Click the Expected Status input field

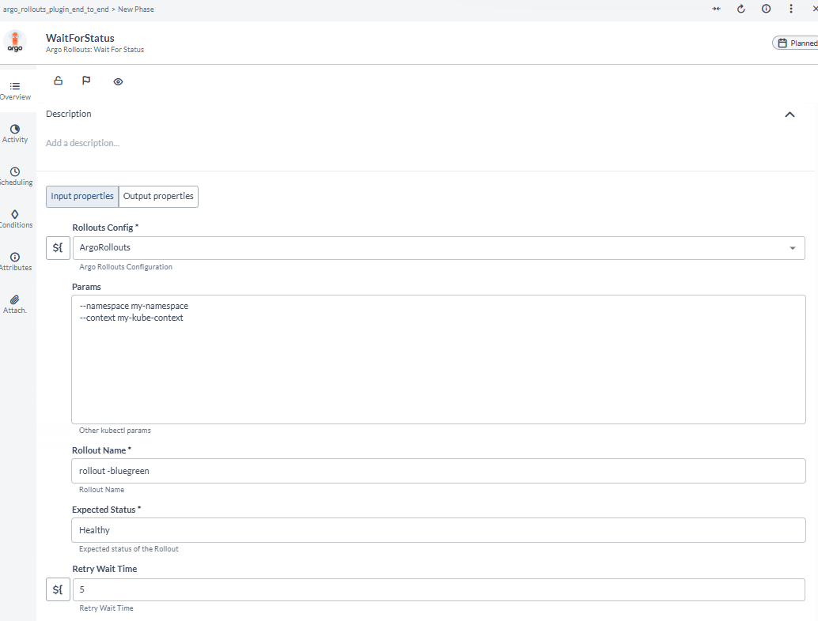click(x=439, y=530)
